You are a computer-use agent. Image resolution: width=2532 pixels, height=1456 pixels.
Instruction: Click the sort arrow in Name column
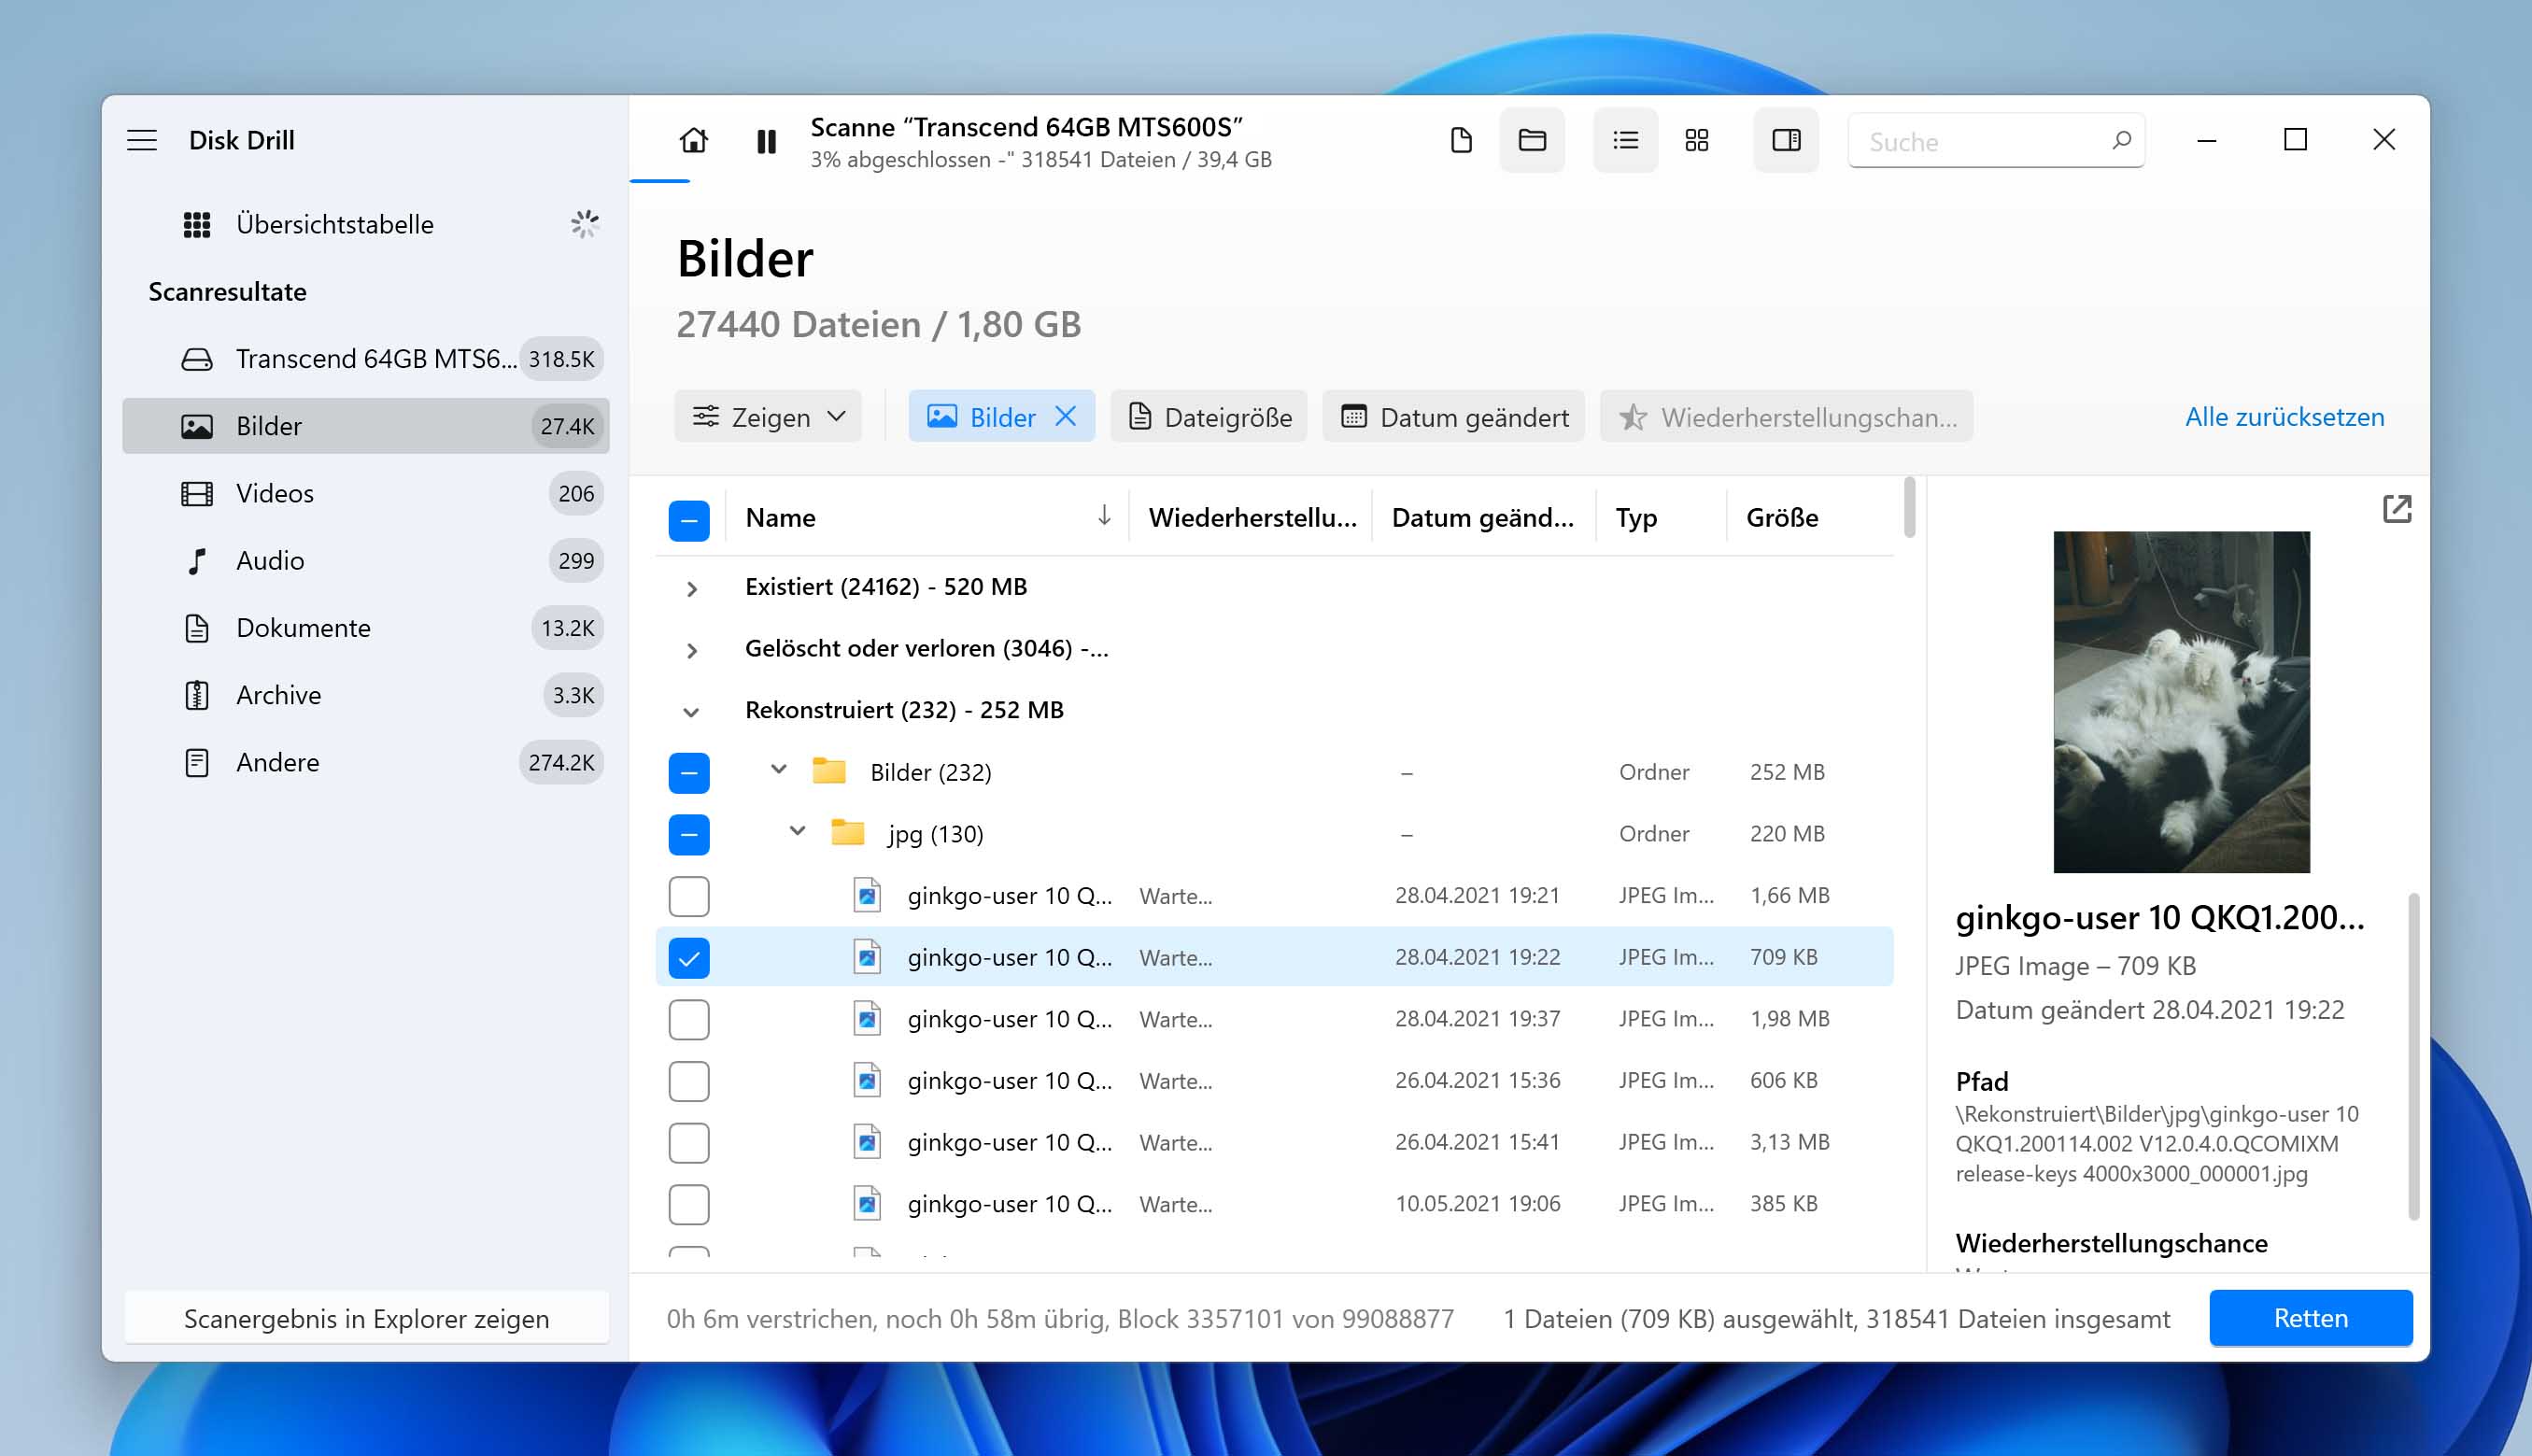pyautogui.click(x=1104, y=516)
